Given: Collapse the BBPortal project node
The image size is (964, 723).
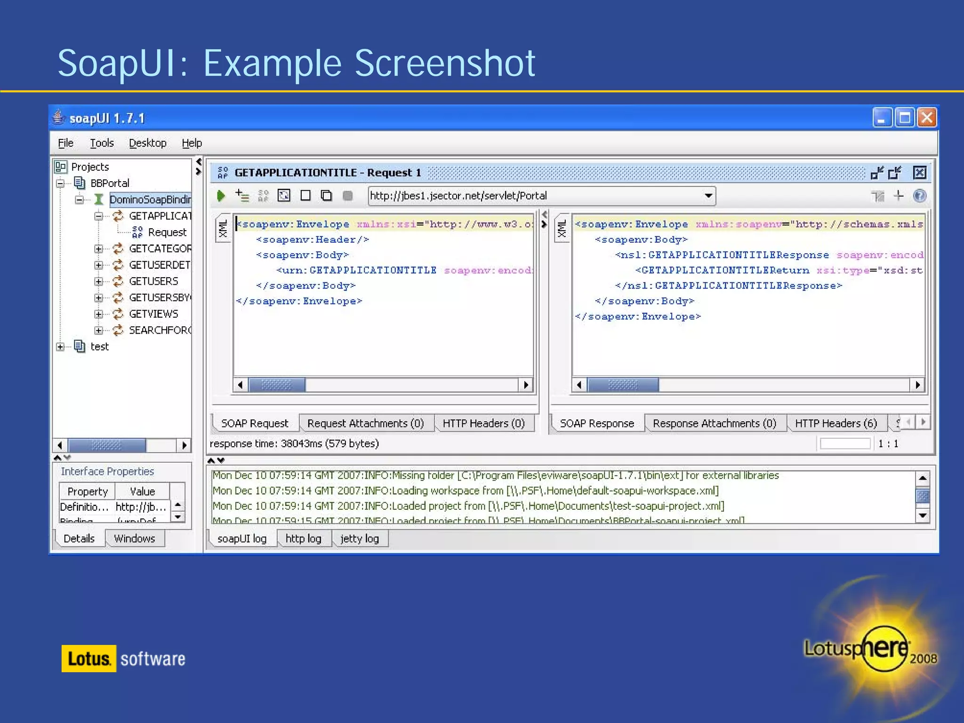Looking at the screenshot, I should [60, 183].
